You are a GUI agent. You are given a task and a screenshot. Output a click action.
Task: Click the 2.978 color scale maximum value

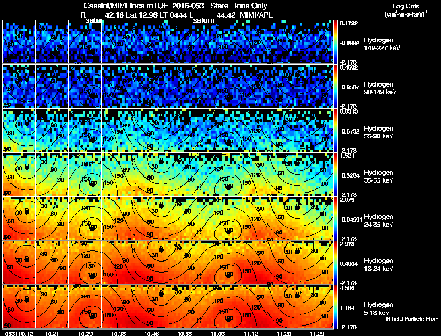[347, 244]
